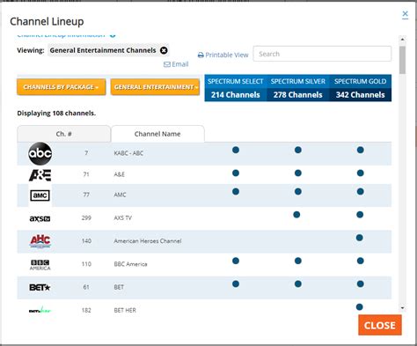
Task: Open the Channels By Package dropdown
Action: pos(62,87)
